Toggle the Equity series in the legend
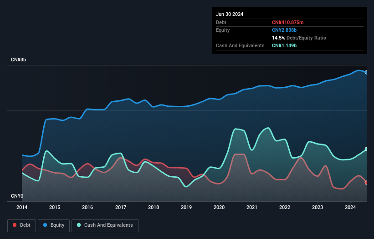Image resolution: width=374 pixels, height=239 pixels. 54,225
